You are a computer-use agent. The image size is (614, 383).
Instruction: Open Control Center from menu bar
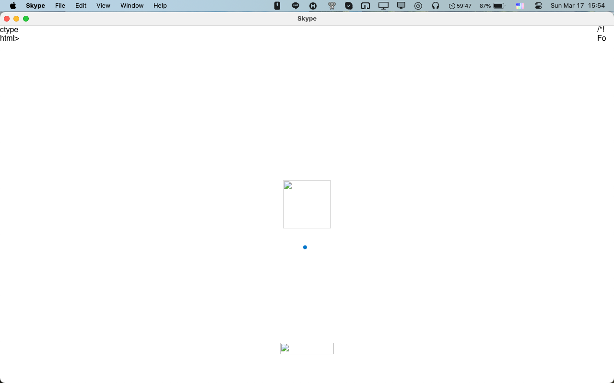click(x=538, y=6)
